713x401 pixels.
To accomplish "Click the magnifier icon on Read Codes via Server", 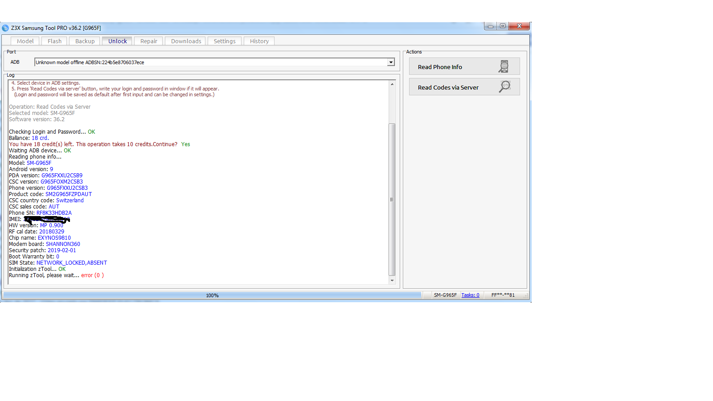I will [x=504, y=86].
